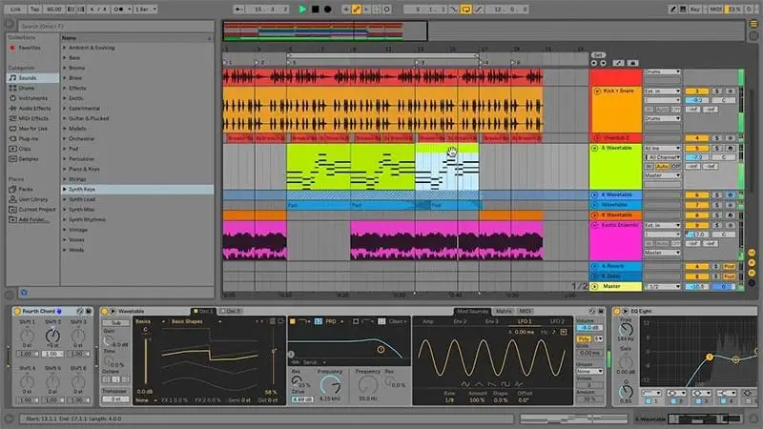Viewport: 763px width, 429px height.
Task: Select the Instruments browser category
Action: (36, 97)
